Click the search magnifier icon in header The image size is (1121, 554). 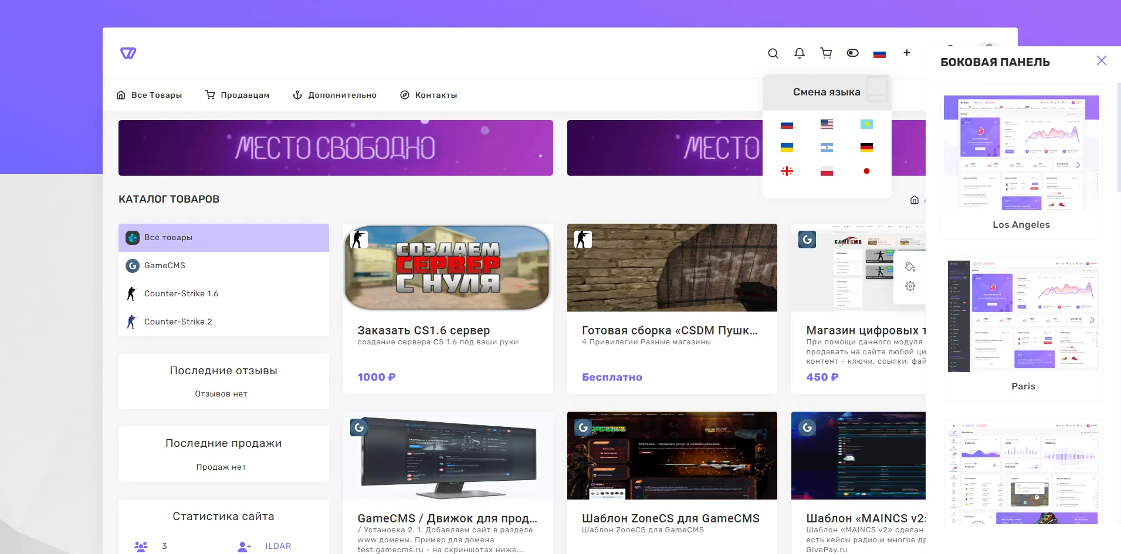pyautogui.click(x=773, y=53)
